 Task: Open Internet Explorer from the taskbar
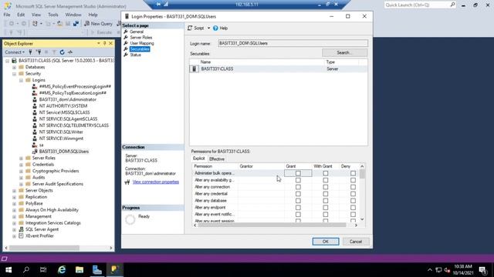coord(62,270)
